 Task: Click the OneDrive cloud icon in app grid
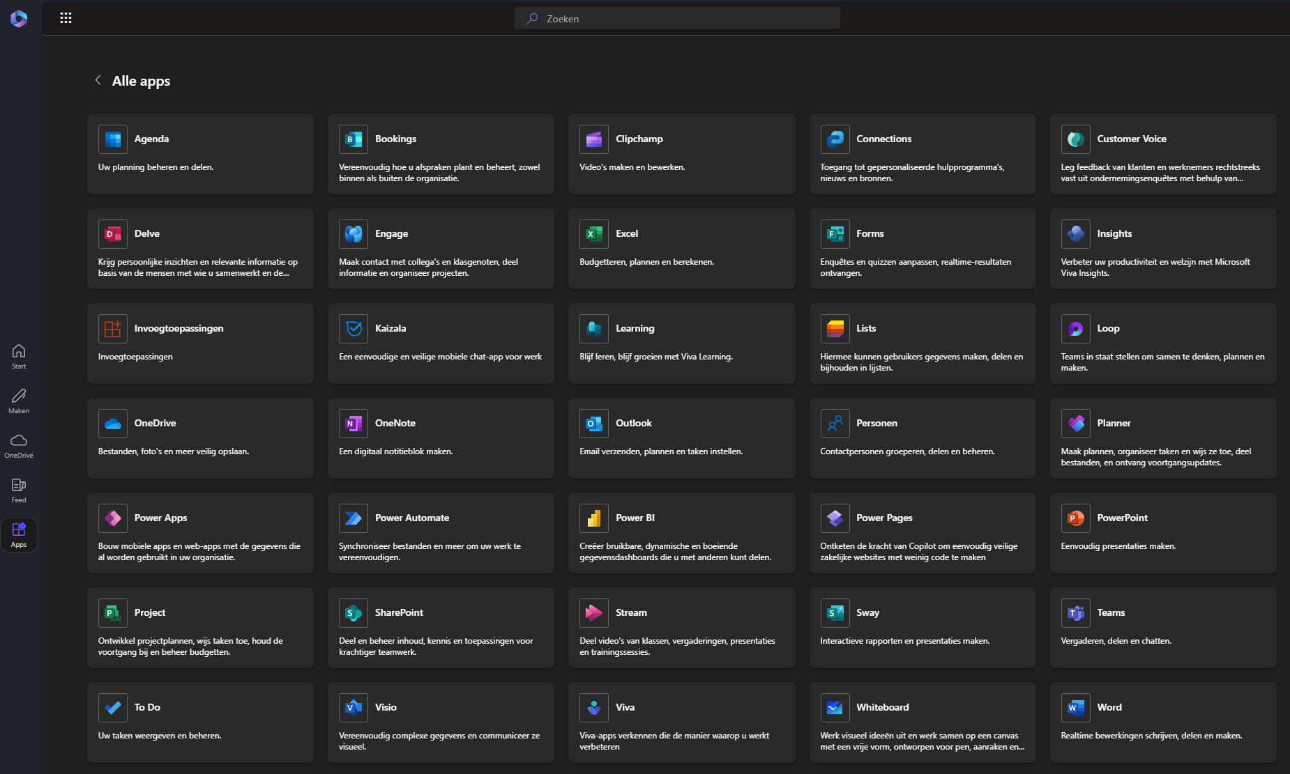pyautogui.click(x=113, y=424)
